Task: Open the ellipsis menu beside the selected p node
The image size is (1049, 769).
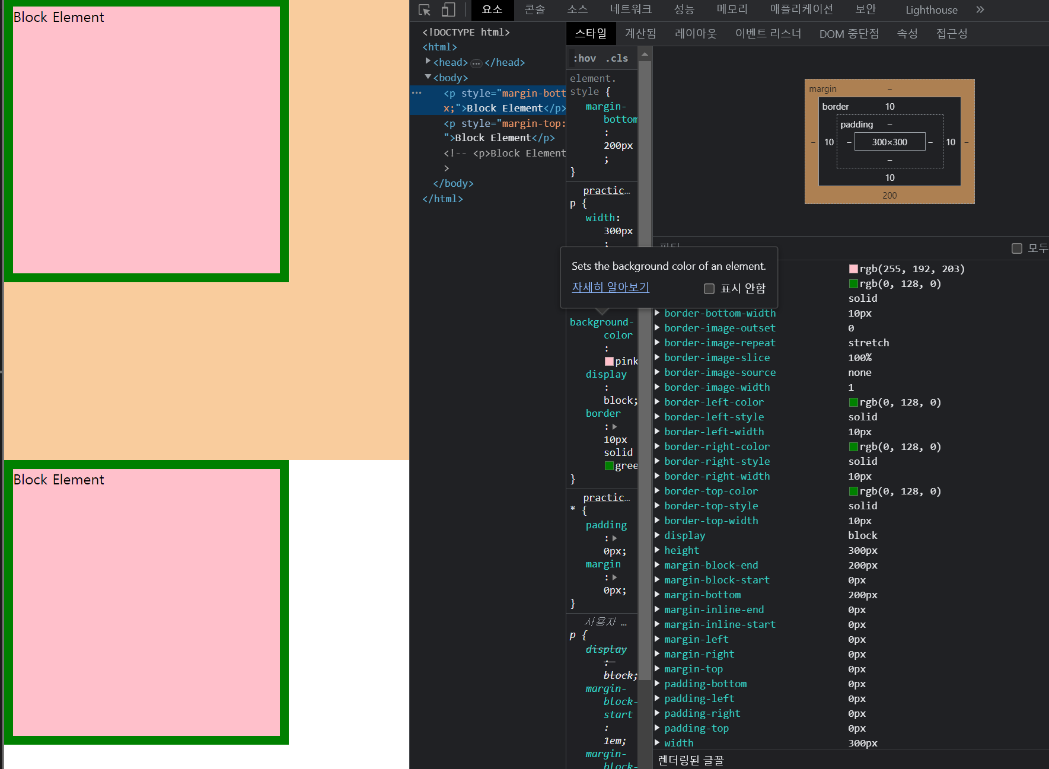Action: (416, 93)
